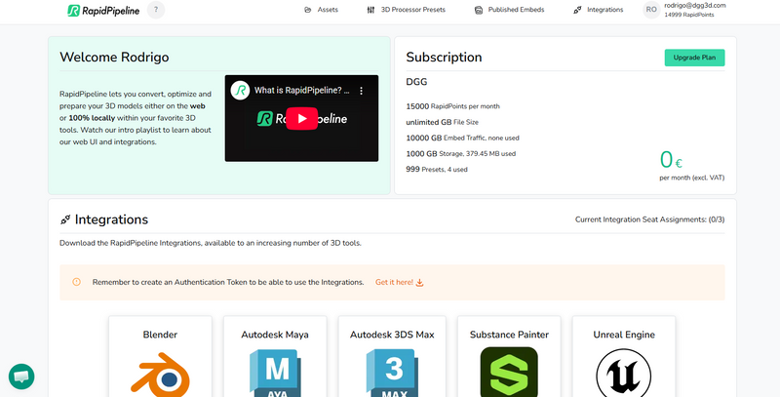Go to the Assets menu
780x397 pixels.
pyautogui.click(x=328, y=10)
